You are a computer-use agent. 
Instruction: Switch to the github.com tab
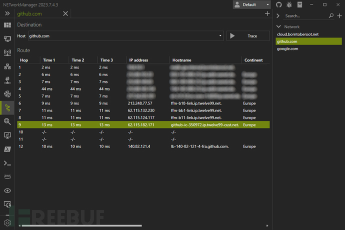[29, 13]
